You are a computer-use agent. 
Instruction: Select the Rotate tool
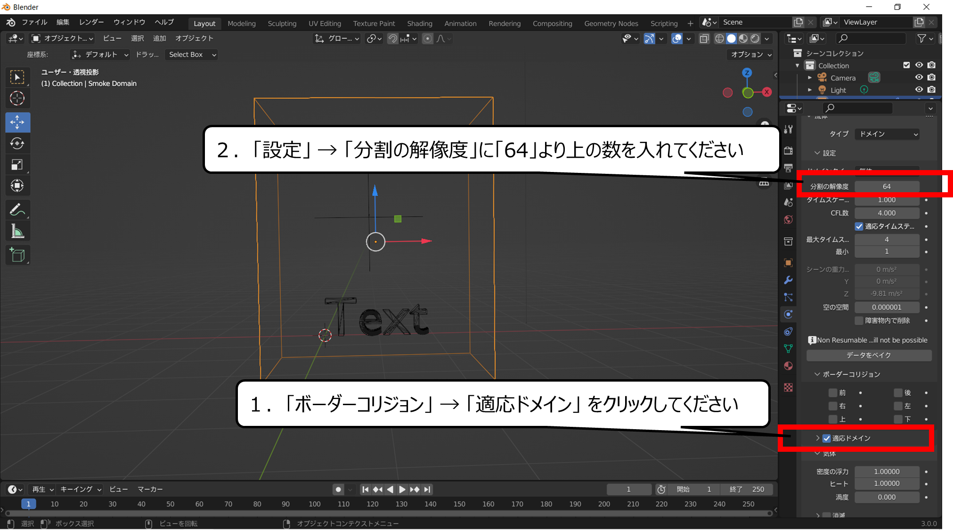pos(17,143)
